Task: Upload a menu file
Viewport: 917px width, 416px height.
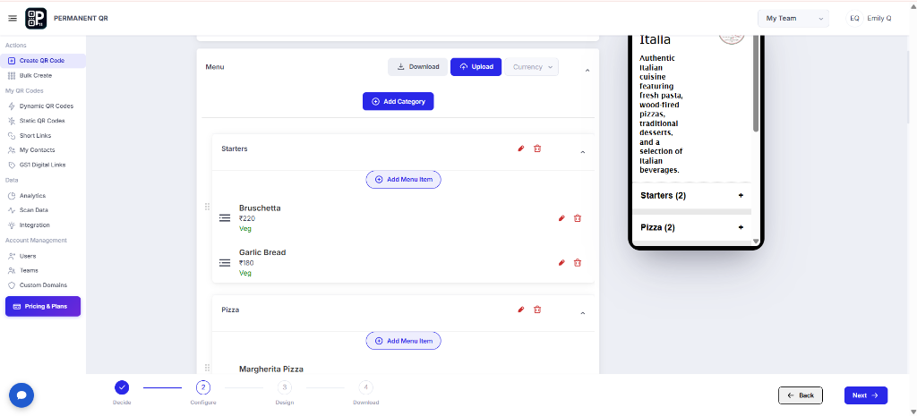Action: coord(476,67)
